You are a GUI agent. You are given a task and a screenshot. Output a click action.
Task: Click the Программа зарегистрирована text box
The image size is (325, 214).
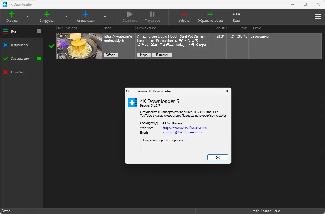click(x=184, y=144)
